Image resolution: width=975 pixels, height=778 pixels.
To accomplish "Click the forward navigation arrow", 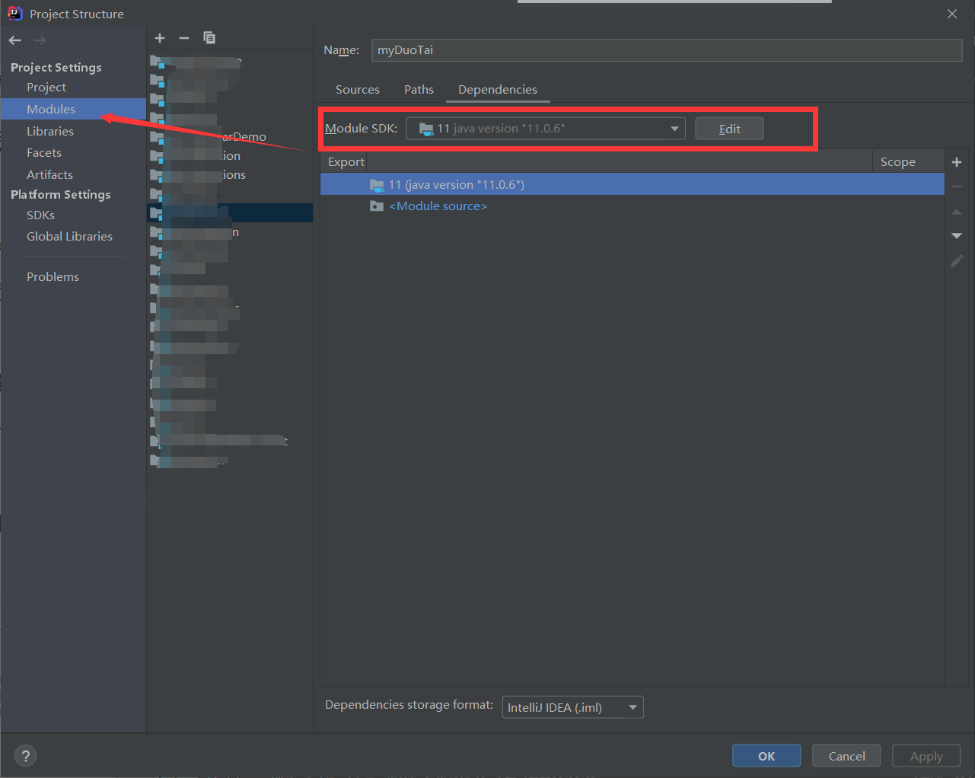I will point(40,40).
